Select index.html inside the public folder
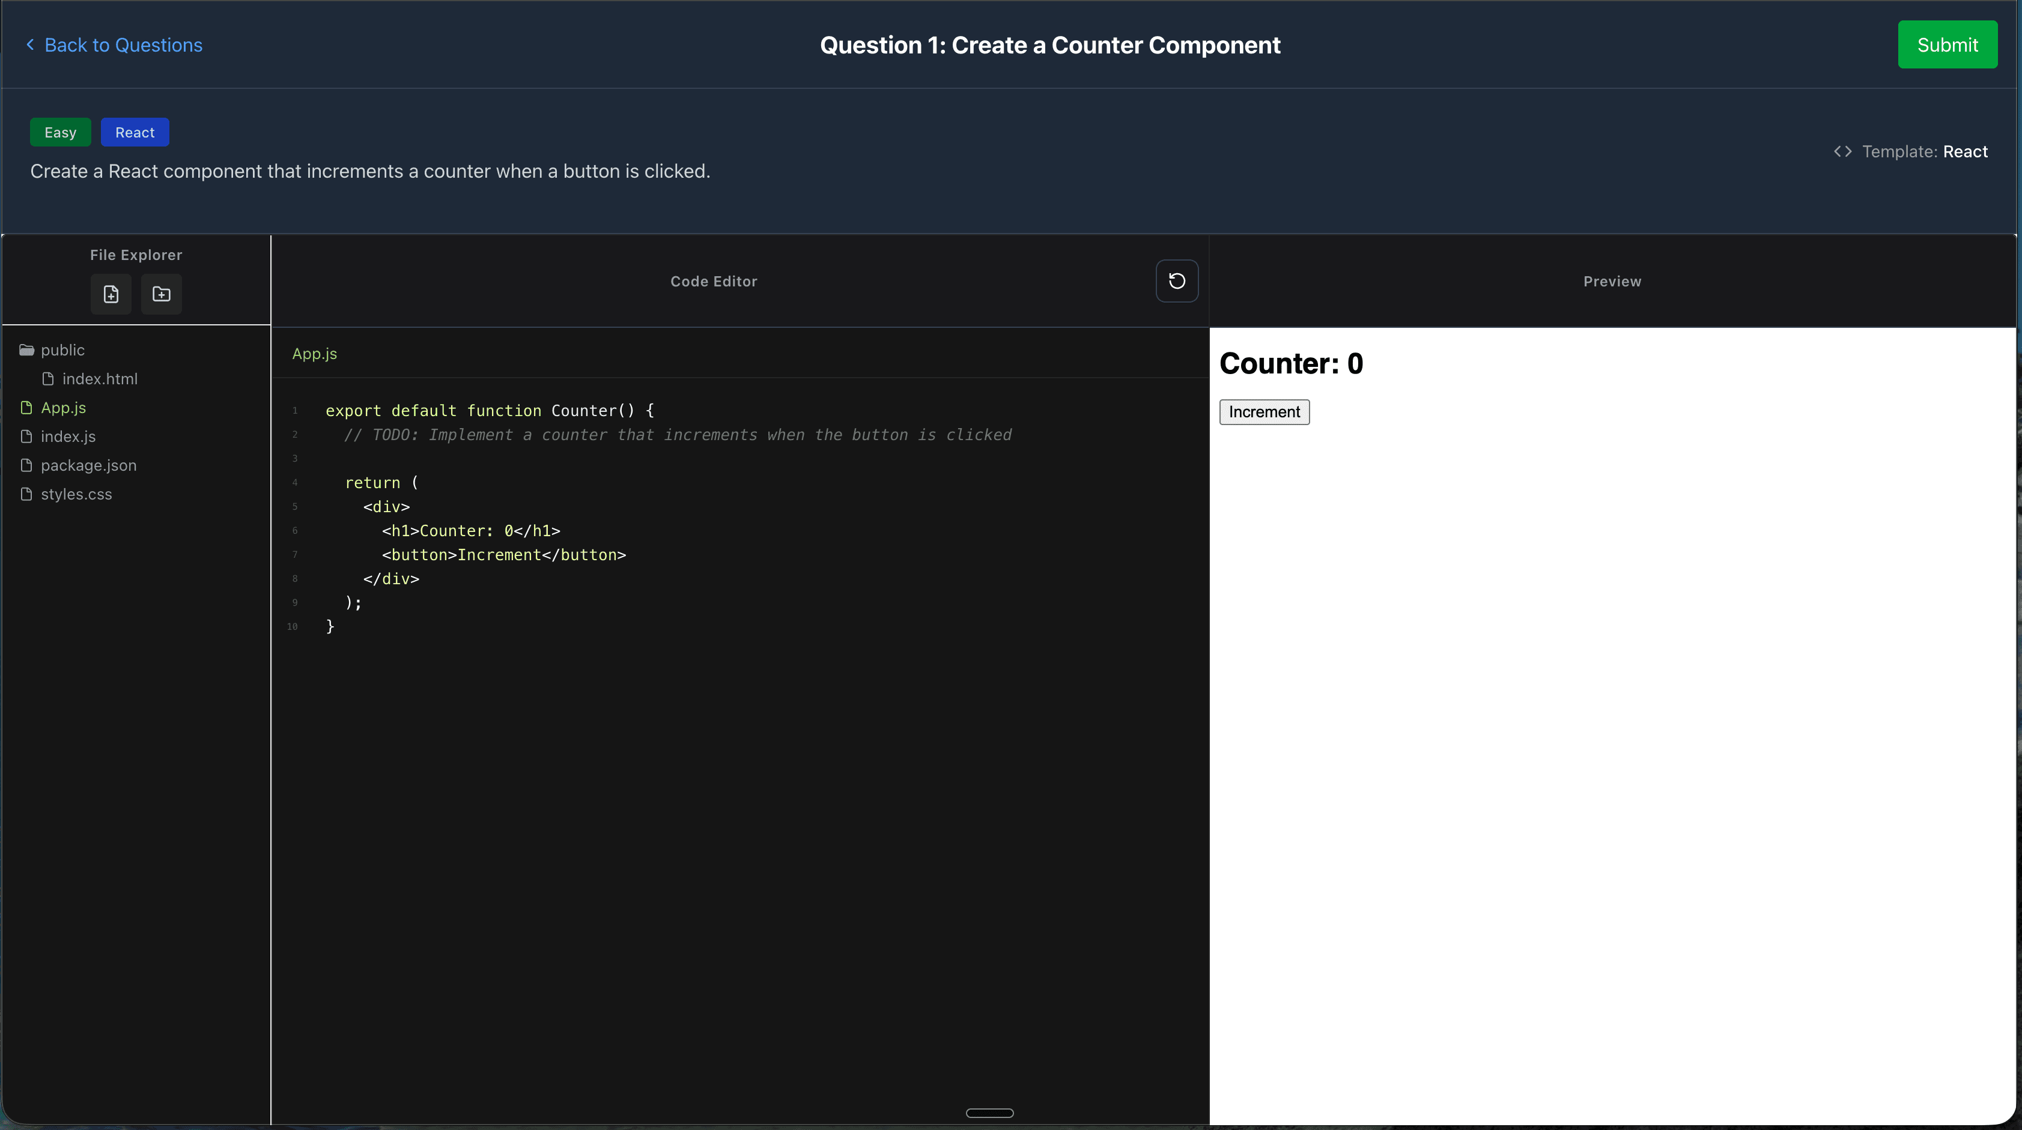Screen dimensions: 2022x1130 pos(99,378)
